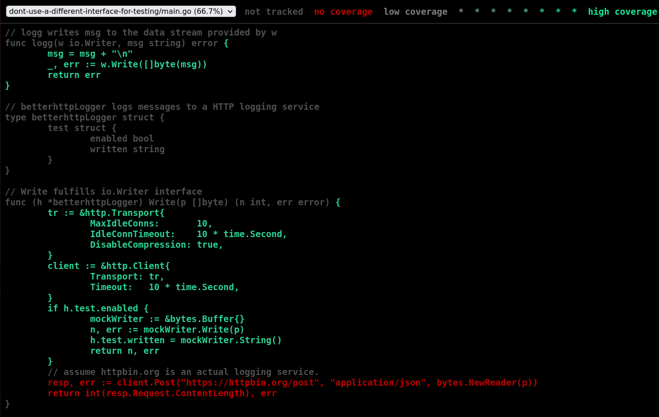Click the middle of the coverage gradient scale
The width and height of the screenshot is (659, 417).
pyautogui.click(x=517, y=12)
